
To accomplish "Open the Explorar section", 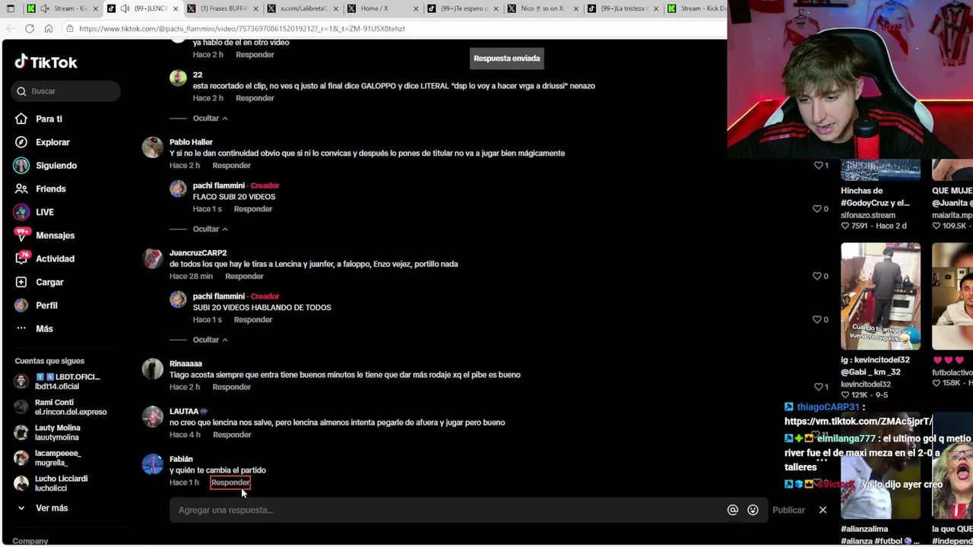I will tap(52, 142).
